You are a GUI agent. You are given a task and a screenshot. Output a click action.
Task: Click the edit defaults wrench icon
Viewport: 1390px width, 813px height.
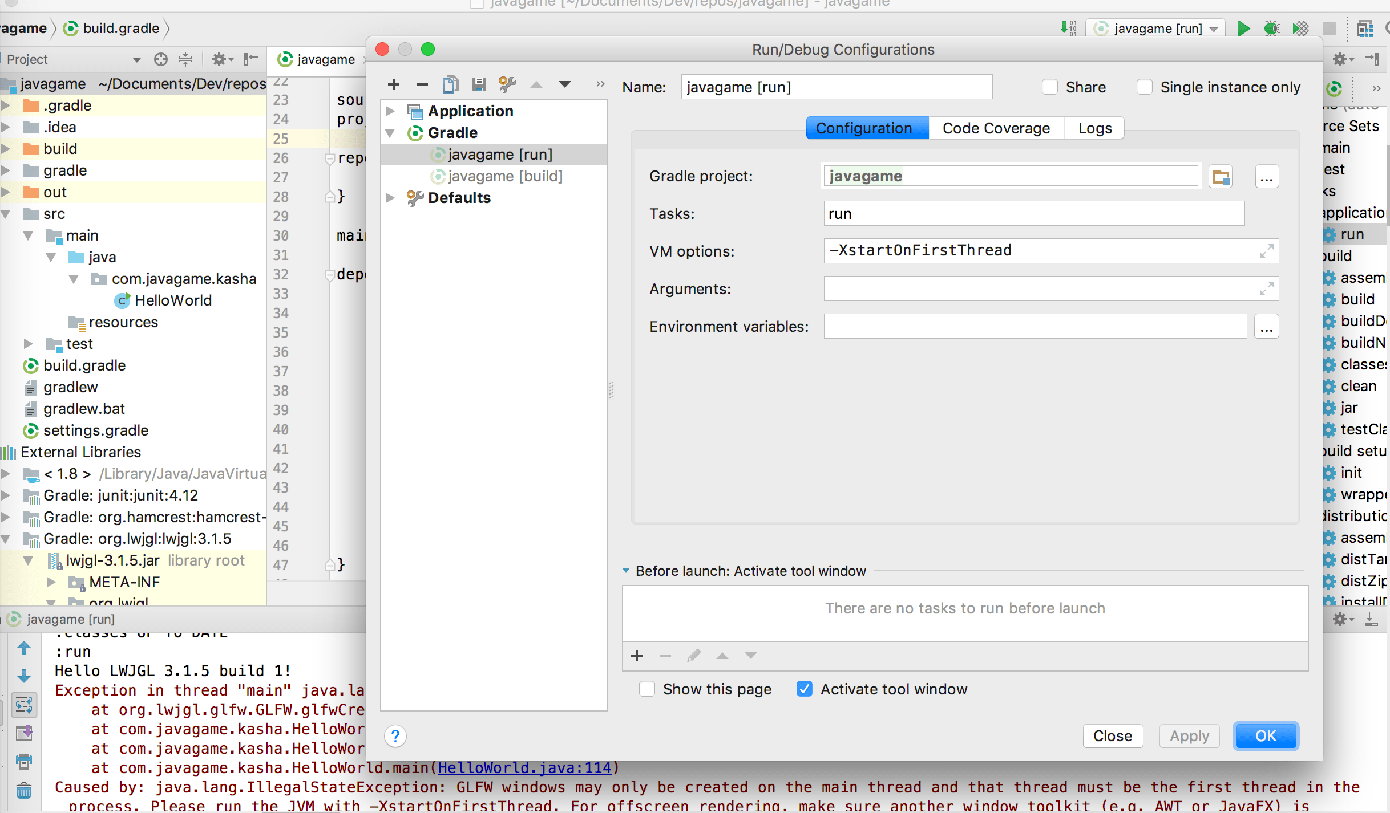pyautogui.click(x=507, y=85)
